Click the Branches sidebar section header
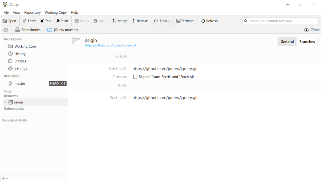The width and height of the screenshot is (321, 182). click(x=11, y=76)
